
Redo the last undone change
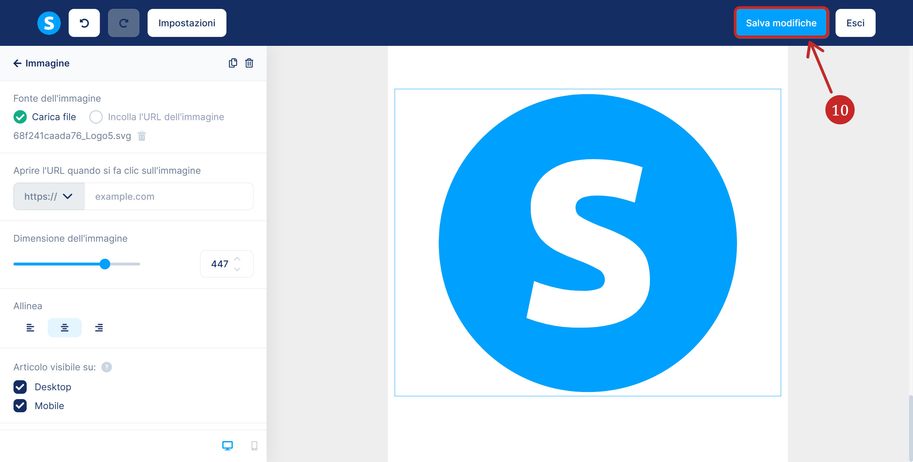tap(124, 23)
